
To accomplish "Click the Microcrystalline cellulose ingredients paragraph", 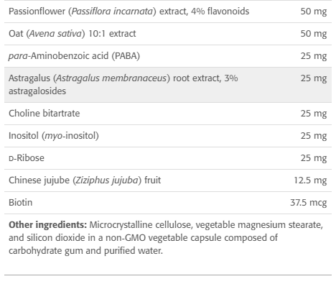I will coord(166,238).
